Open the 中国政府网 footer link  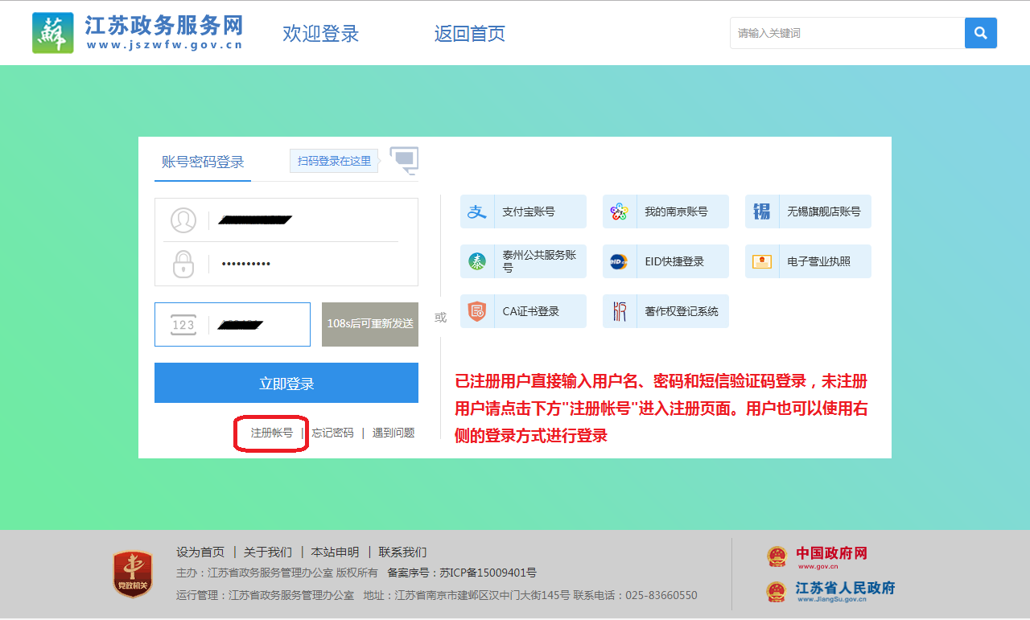tap(830, 553)
